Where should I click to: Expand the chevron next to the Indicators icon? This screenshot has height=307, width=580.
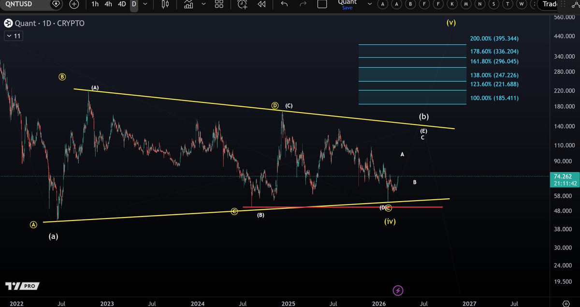[203, 4]
